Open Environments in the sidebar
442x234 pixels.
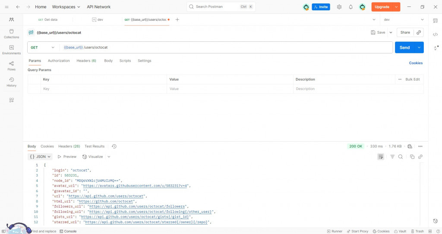[x=12, y=50]
